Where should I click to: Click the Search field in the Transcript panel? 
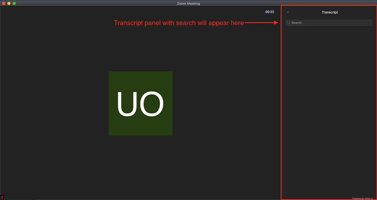329,23
